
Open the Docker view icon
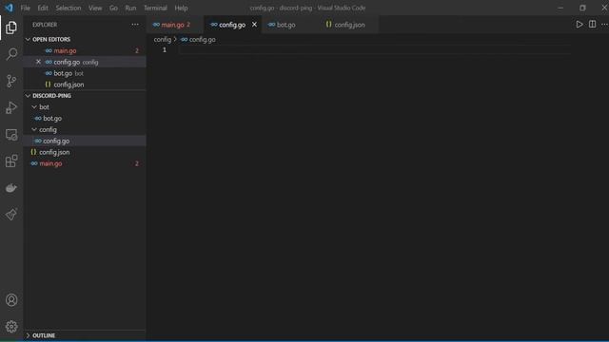click(x=11, y=188)
